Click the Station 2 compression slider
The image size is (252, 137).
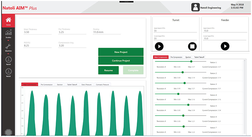pos(180,72)
